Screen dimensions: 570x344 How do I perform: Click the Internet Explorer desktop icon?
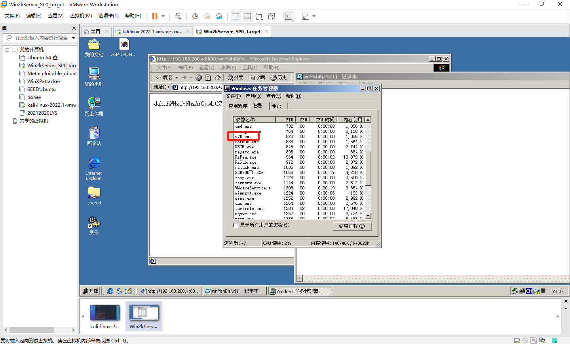(94, 168)
